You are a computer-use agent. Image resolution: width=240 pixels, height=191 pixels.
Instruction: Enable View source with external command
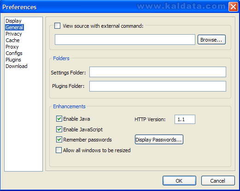click(x=57, y=26)
